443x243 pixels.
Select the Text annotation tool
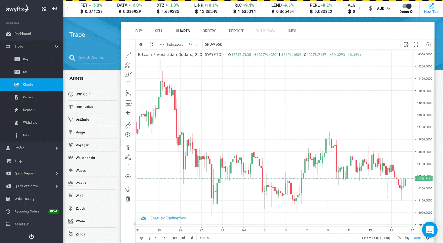click(x=128, y=84)
